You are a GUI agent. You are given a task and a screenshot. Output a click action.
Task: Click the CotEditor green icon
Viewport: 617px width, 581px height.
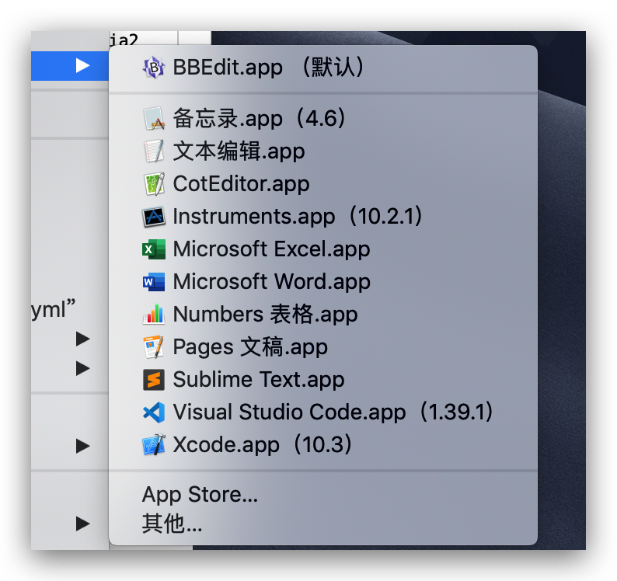pyautogui.click(x=155, y=184)
